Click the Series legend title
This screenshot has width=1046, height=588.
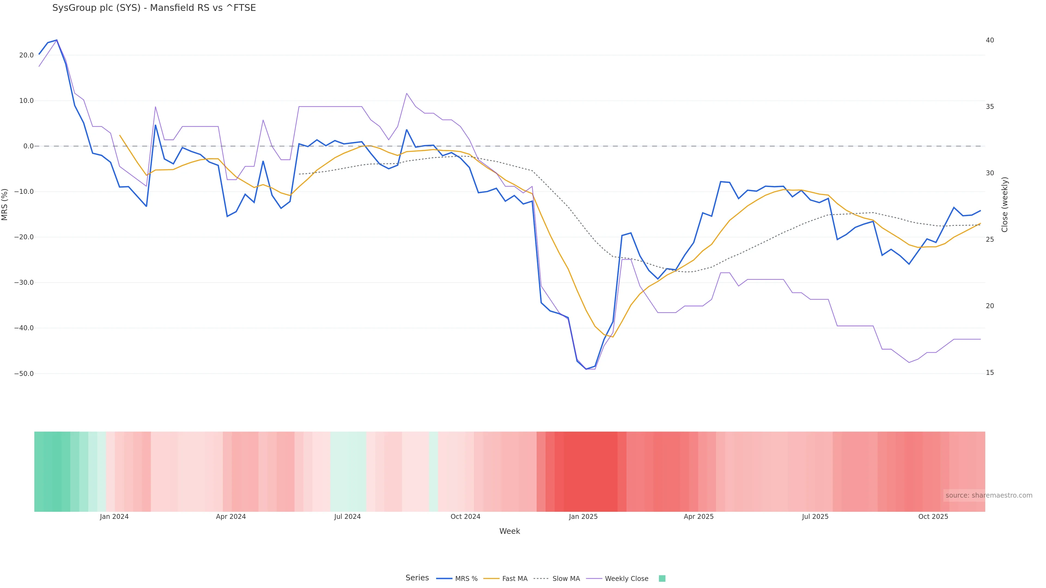pyautogui.click(x=417, y=578)
